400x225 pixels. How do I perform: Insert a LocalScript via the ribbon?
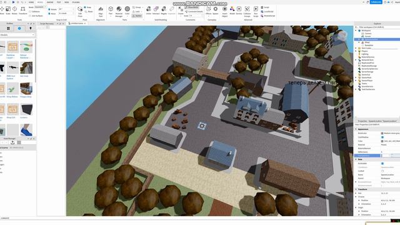tap(267, 11)
